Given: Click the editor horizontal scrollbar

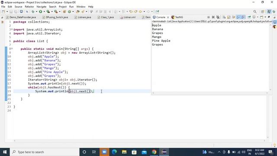Looking at the screenshot, I should 139,140.
